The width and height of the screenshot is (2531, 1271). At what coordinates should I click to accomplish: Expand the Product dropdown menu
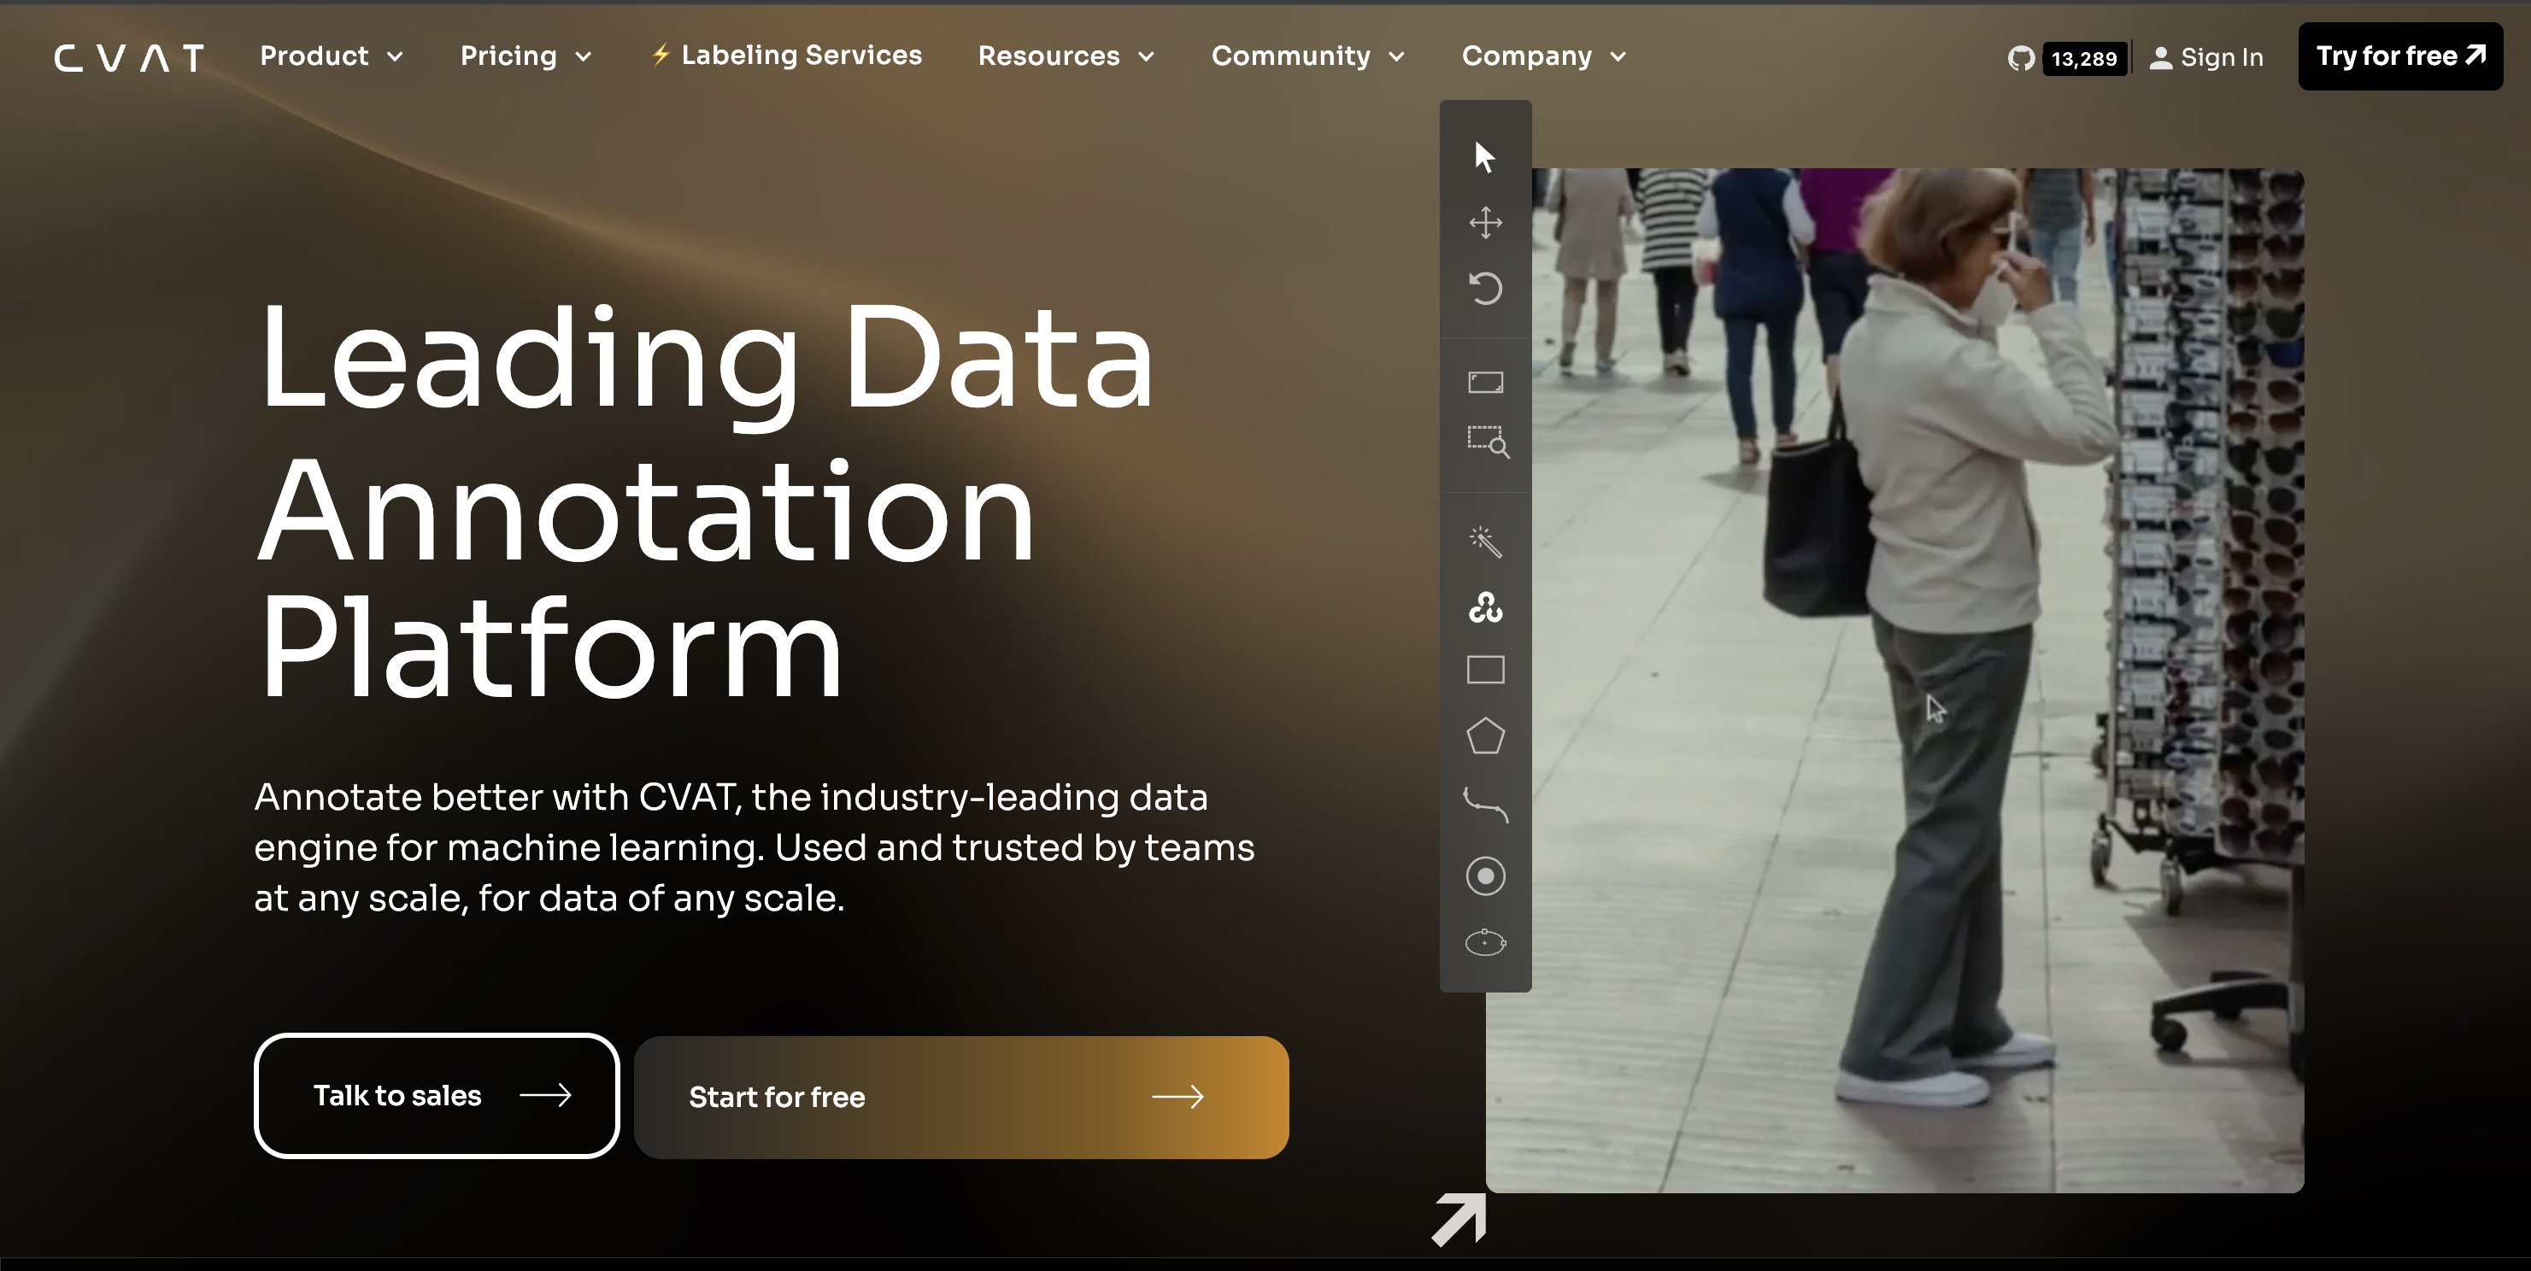pos(331,56)
